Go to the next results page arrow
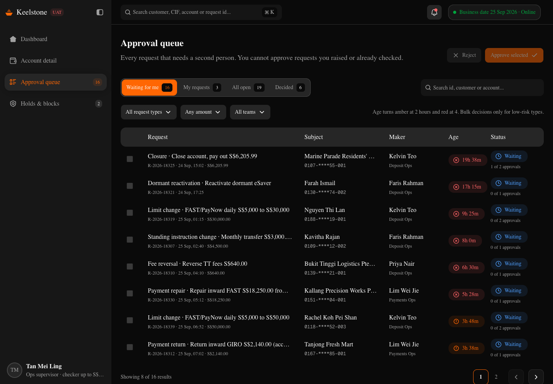This screenshot has height=384, width=553. point(536,377)
